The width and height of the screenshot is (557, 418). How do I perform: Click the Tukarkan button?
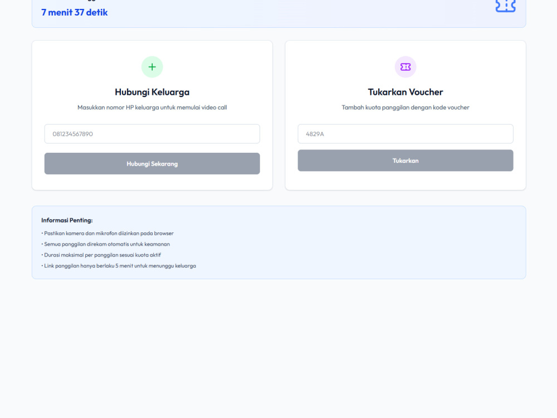coord(405,161)
